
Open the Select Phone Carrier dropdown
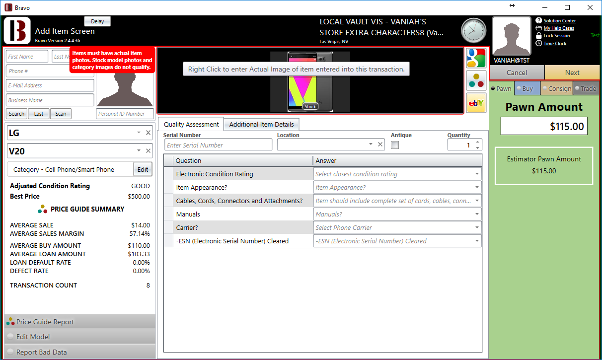point(477,228)
